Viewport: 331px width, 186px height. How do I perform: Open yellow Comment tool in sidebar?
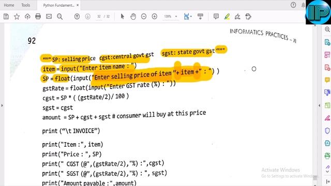(327, 80)
